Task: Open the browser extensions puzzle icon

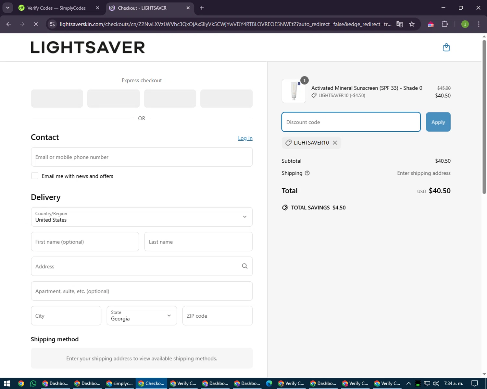Action: pyautogui.click(x=445, y=24)
